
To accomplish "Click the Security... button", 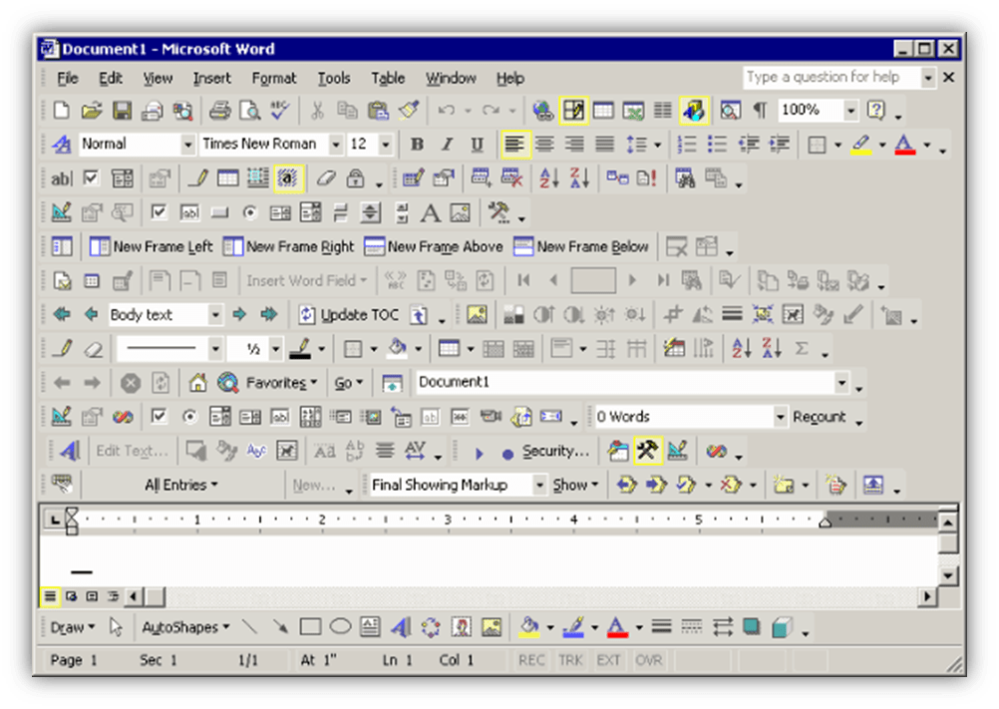I will point(555,452).
